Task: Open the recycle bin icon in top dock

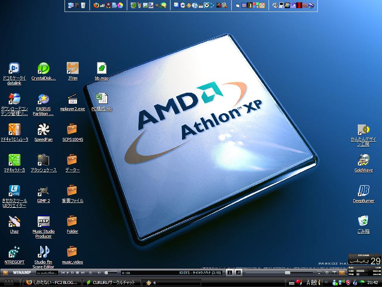Action: point(83,5)
